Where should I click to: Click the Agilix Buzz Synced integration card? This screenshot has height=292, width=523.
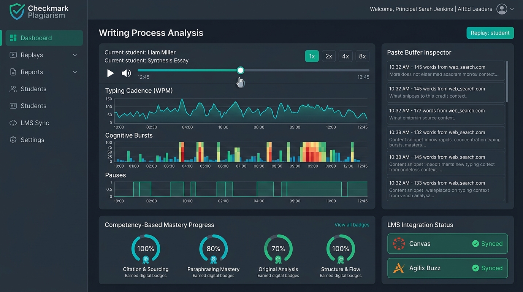447,268
